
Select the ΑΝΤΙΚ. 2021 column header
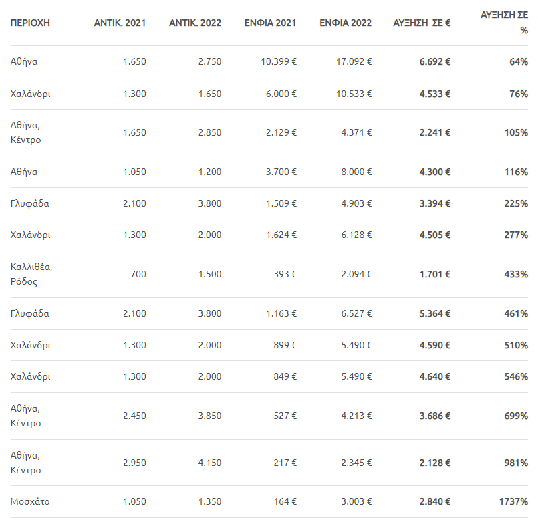[x=120, y=23]
